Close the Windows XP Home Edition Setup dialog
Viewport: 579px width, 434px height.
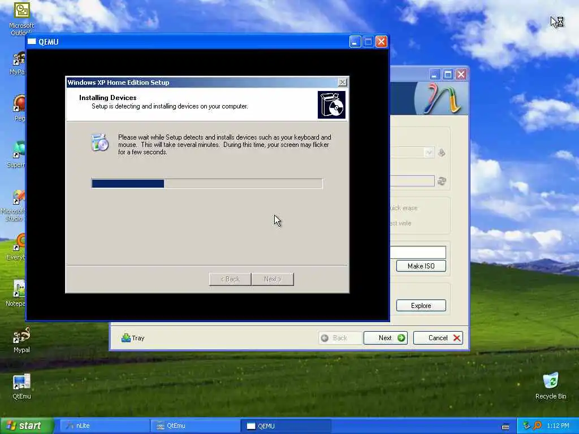(x=342, y=83)
